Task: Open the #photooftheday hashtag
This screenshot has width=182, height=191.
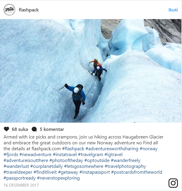Action: tap(66, 160)
